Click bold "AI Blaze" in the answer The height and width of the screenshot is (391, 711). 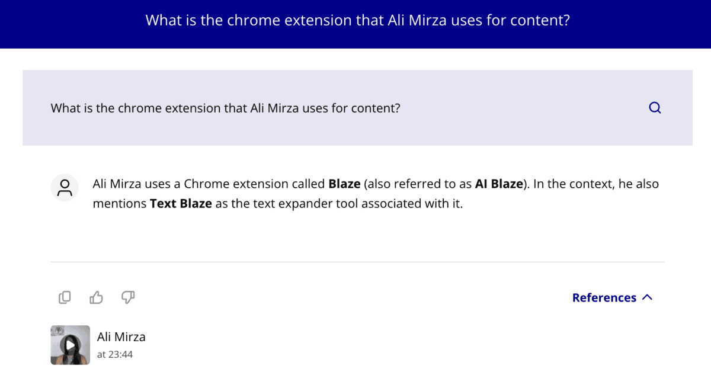point(498,184)
